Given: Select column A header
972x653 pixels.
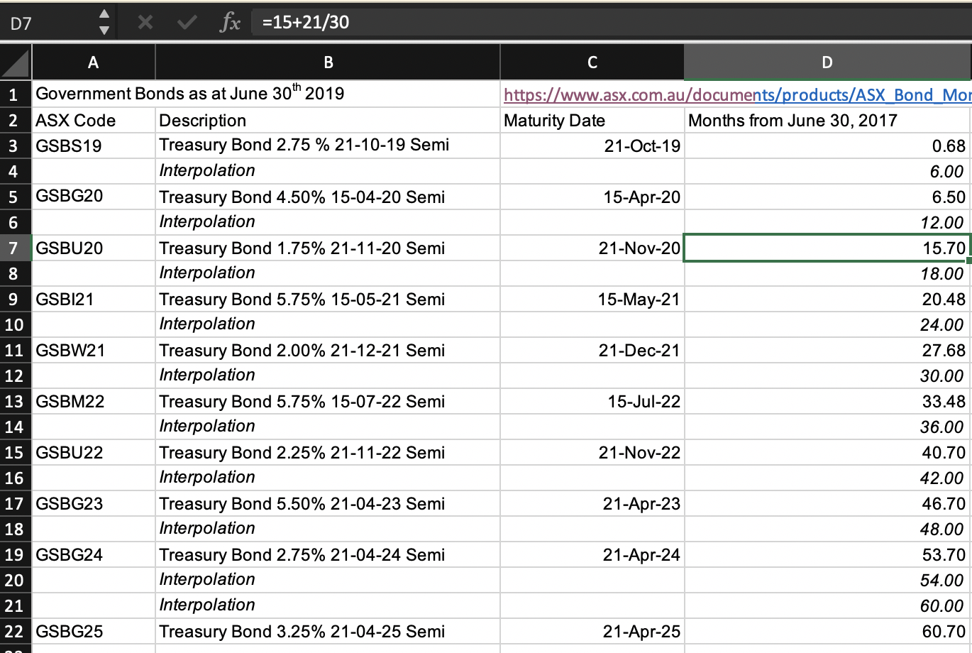Looking at the screenshot, I should coord(93,62).
